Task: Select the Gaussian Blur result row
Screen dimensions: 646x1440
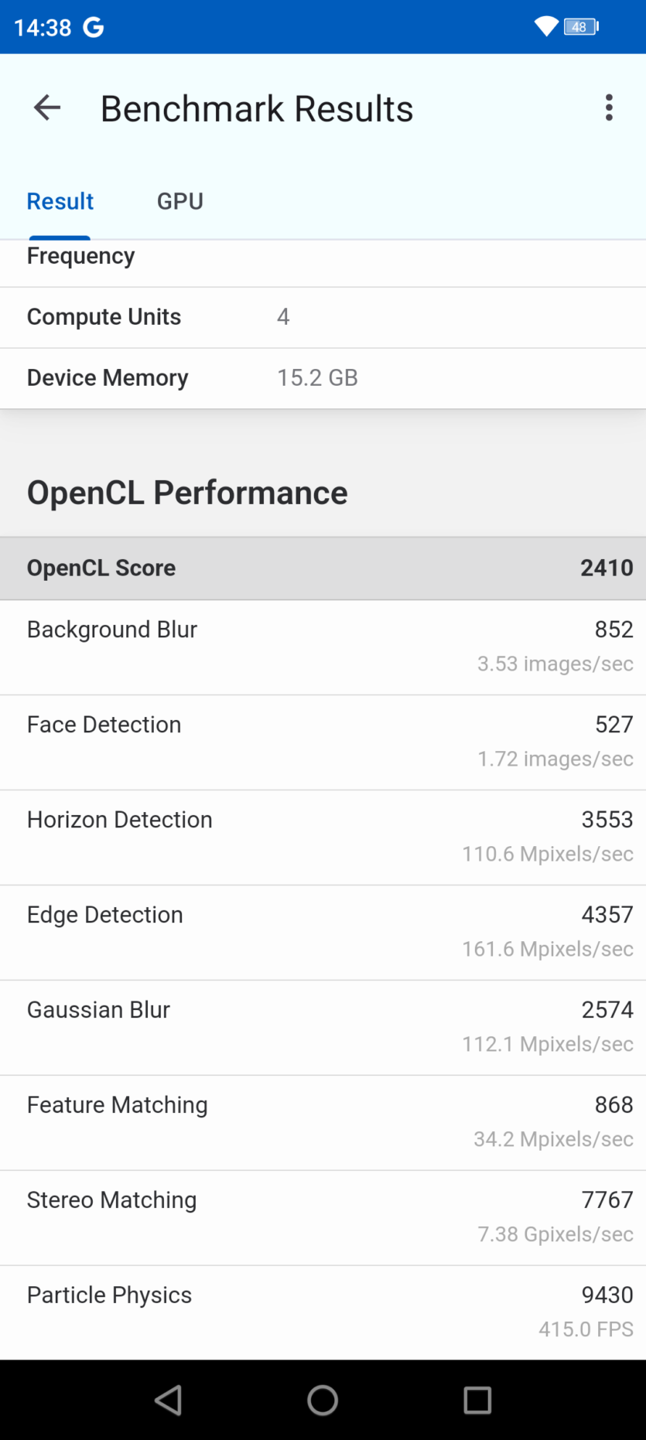Action: pyautogui.click(x=323, y=1027)
